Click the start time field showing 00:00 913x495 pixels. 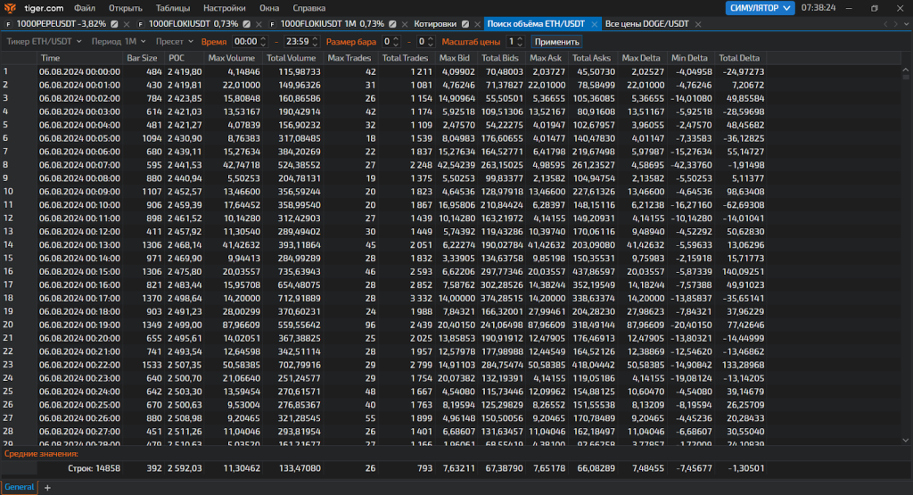245,41
